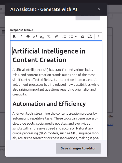Screen dimensions: 122x163
Task: Click the Response from AI label
Action: (22, 30)
